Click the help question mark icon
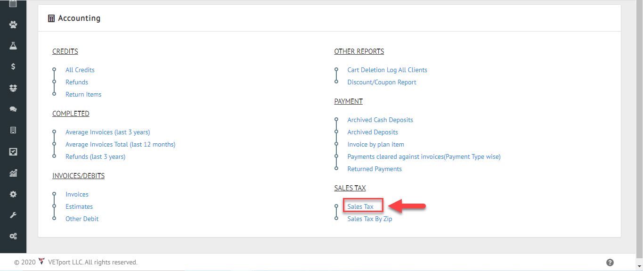This screenshot has height=271, width=643. pyautogui.click(x=610, y=263)
